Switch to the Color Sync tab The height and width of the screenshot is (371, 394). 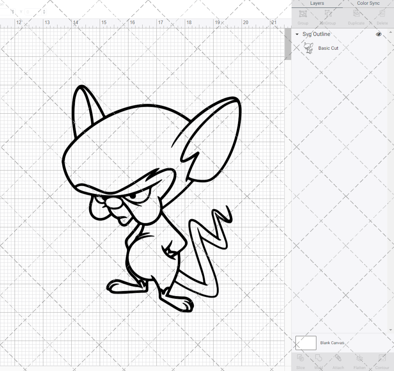coord(368,3)
